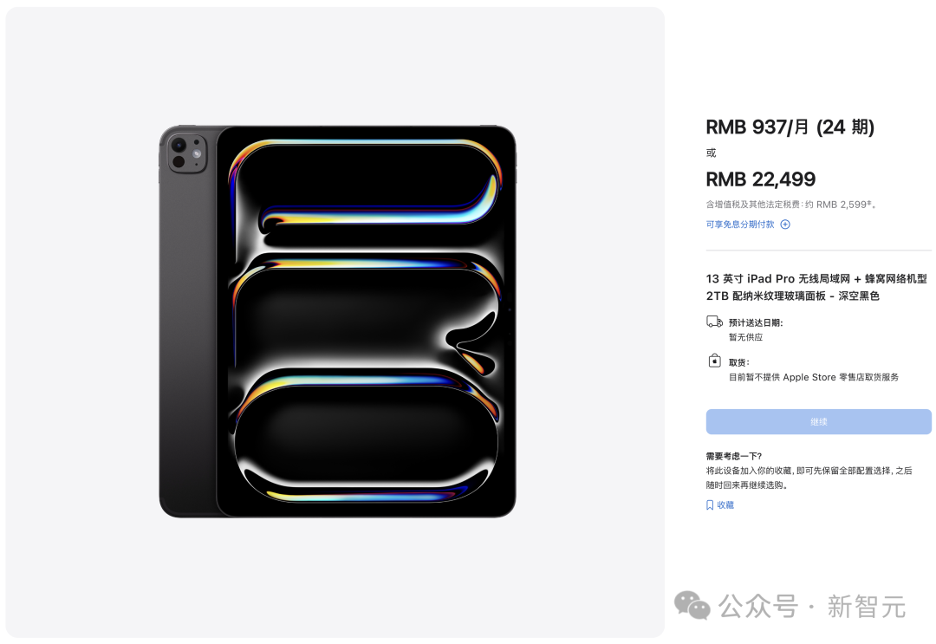
Task: Open the 可享免息分期付款 installment link
Action: click(740, 224)
